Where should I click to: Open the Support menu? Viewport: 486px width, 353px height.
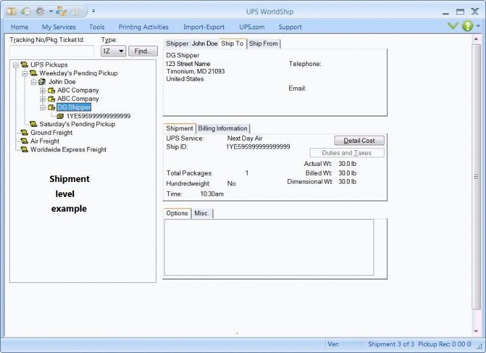pos(290,27)
